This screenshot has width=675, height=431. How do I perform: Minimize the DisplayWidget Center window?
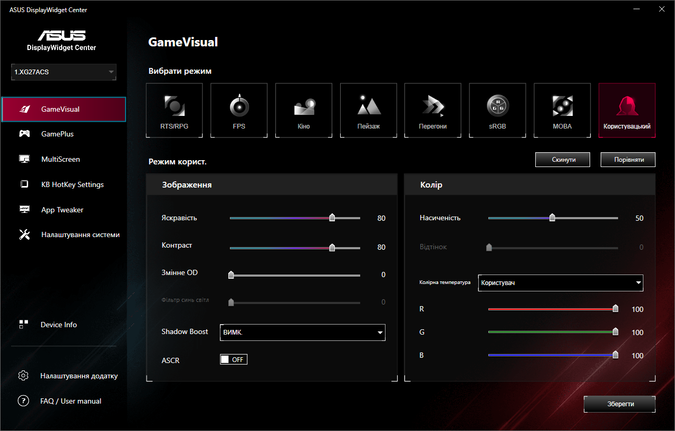(x=637, y=9)
